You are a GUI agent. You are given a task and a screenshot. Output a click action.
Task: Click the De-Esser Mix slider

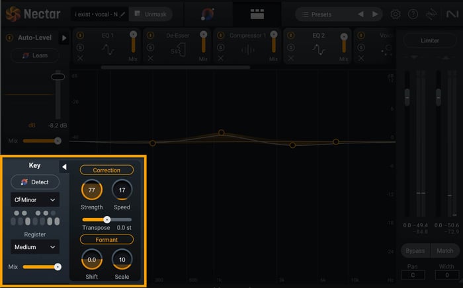pyautogui.click(x=204, y=42)
